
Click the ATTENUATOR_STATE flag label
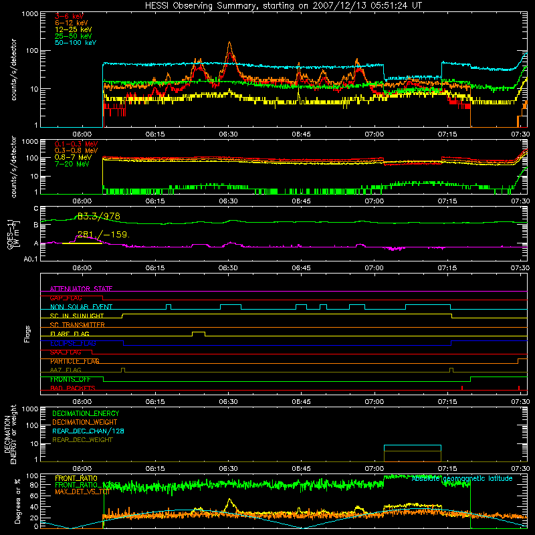[x=81, y=289]
